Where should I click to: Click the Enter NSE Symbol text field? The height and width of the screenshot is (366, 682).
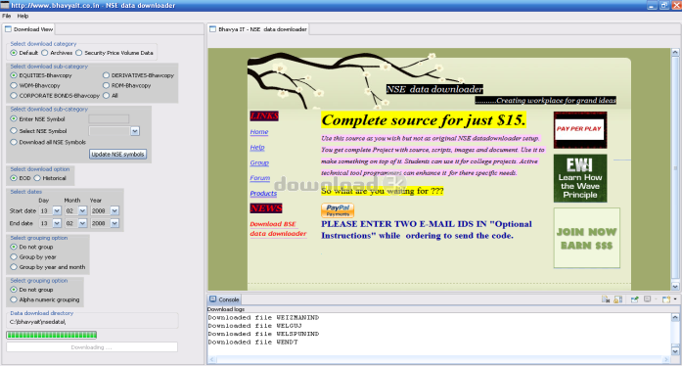point(109,118)
